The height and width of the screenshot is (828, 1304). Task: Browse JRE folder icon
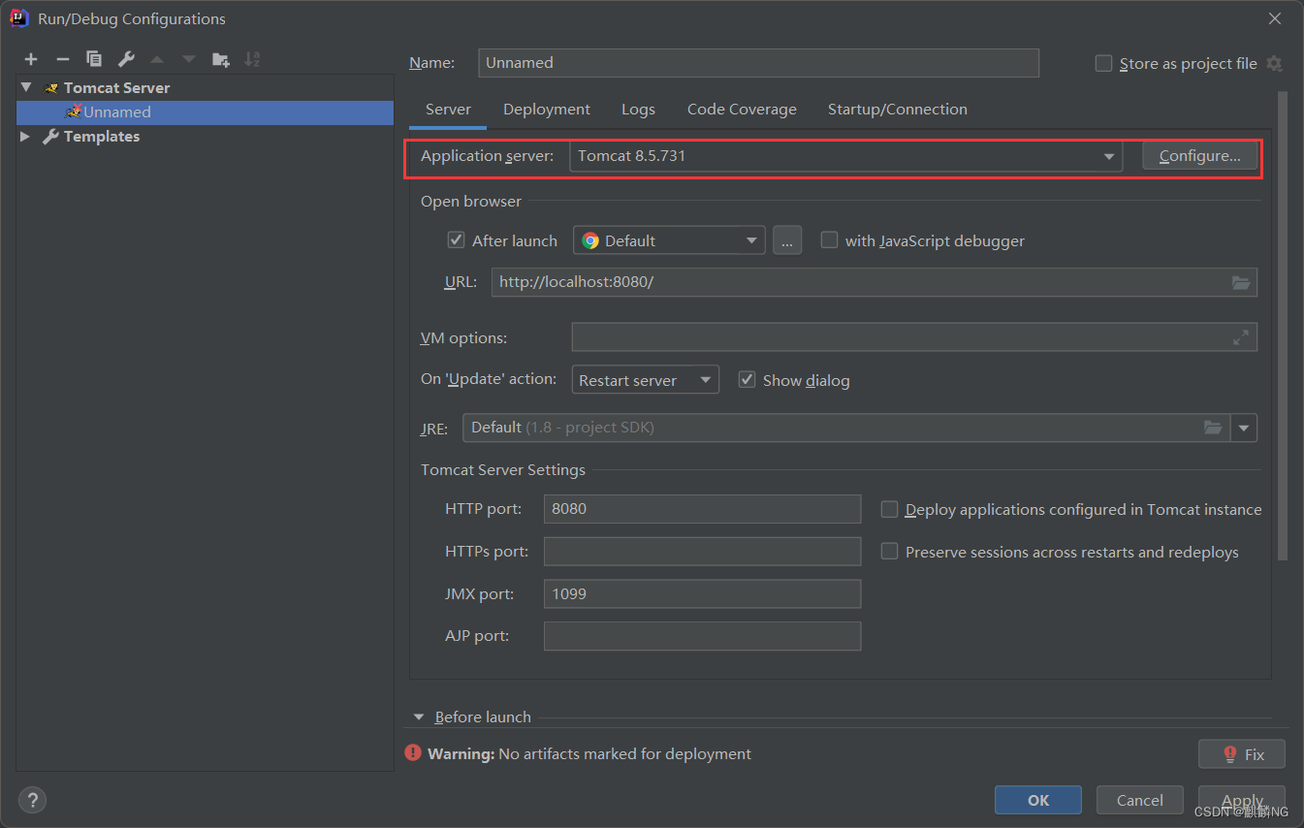click(1213, 428)
